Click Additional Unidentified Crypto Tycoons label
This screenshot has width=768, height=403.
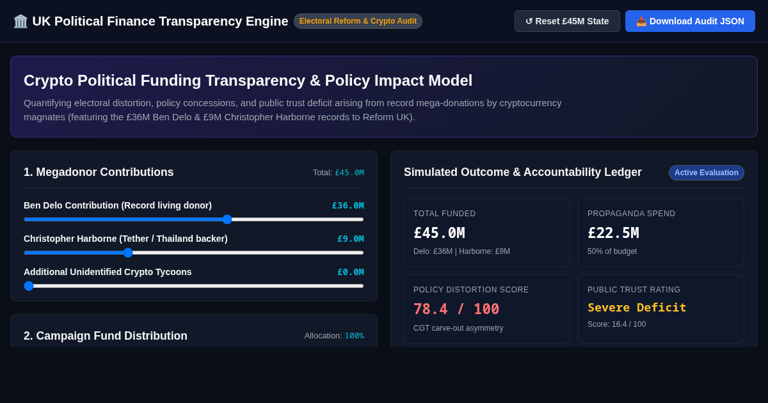coord(108,272)
